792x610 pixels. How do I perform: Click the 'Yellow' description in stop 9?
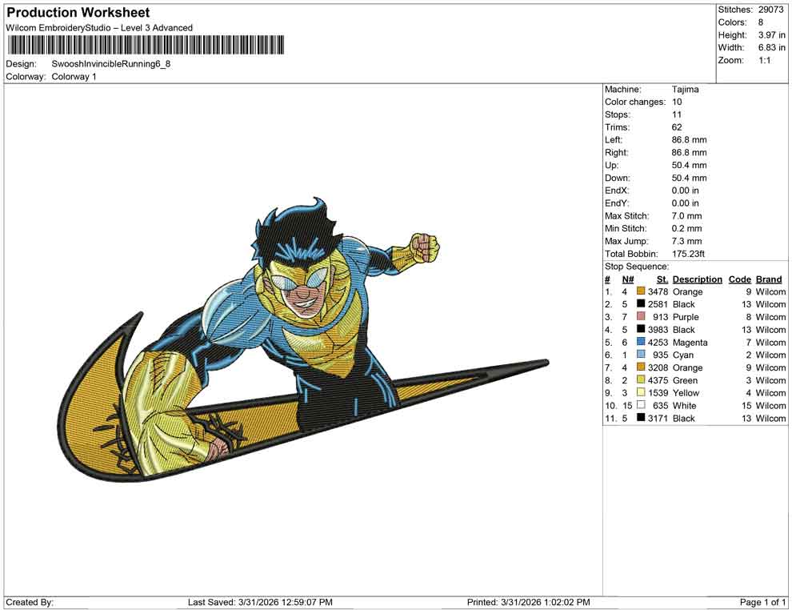(x=686, y=393)
